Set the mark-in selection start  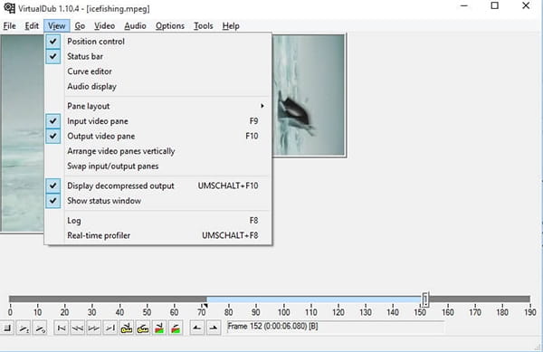coord(196,328)
